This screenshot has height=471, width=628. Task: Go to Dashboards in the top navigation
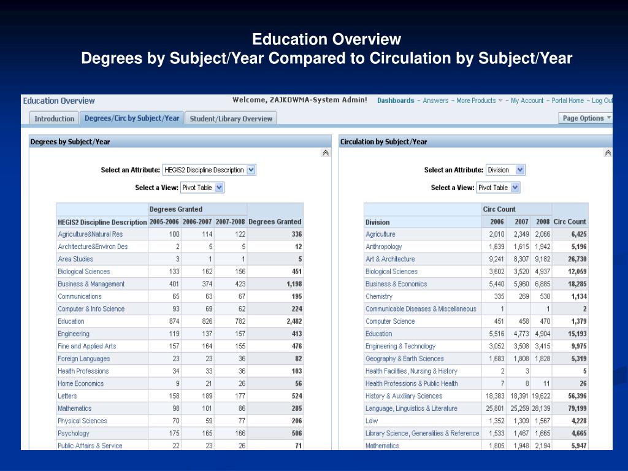tap(396, 101)
